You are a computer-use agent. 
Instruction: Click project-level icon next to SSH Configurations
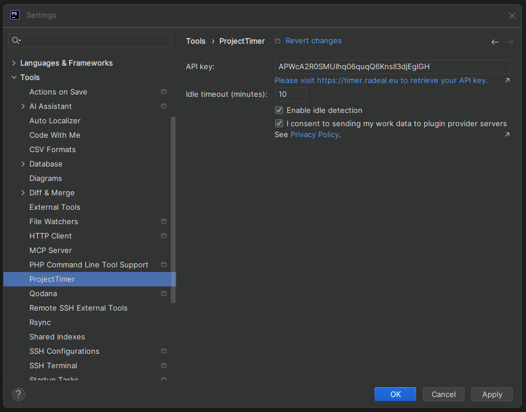point(163,351)
